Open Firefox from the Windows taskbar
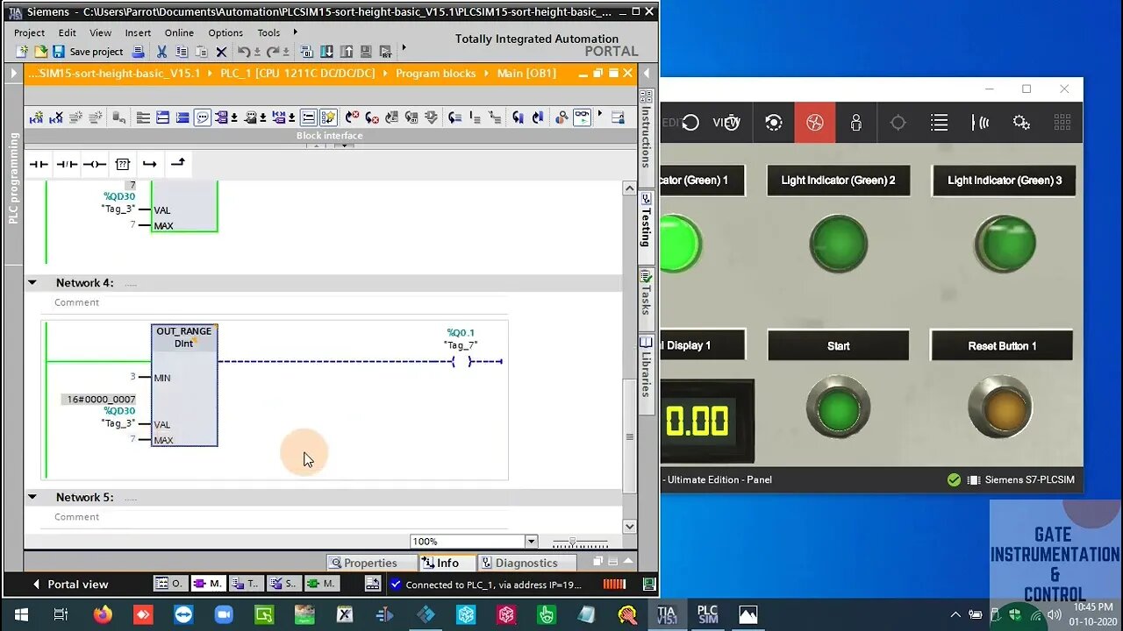1123x631 pixels. coord(103,615)
